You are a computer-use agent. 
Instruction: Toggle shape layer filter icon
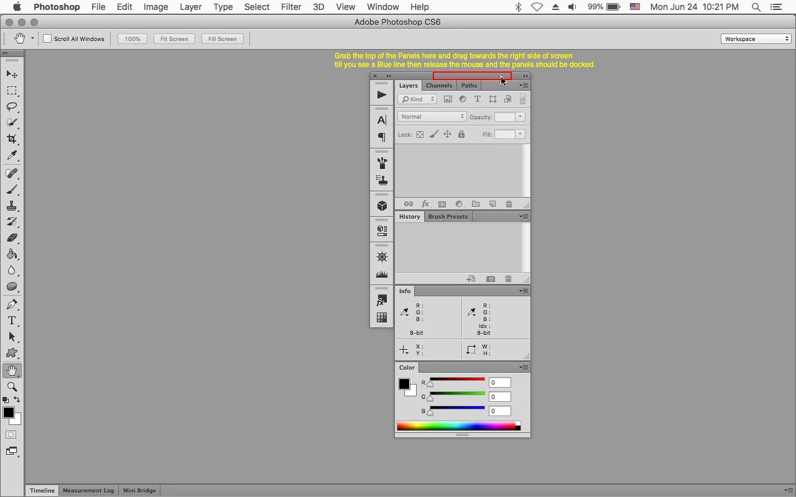[493, 99]
